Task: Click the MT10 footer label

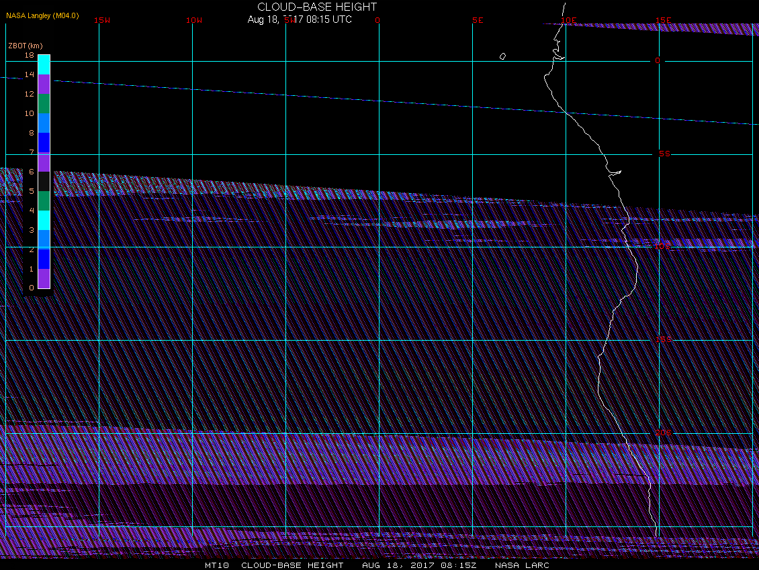Action: point(217,565)
